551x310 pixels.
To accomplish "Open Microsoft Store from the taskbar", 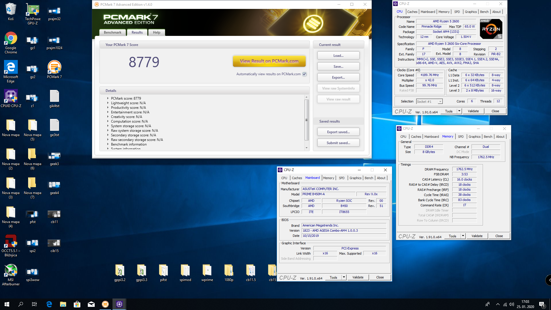I will (77, 304).
